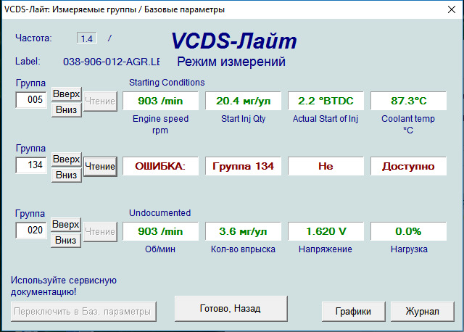
Task: Click the Кол-во впрыска label
Action: click(x=243, y=249)
